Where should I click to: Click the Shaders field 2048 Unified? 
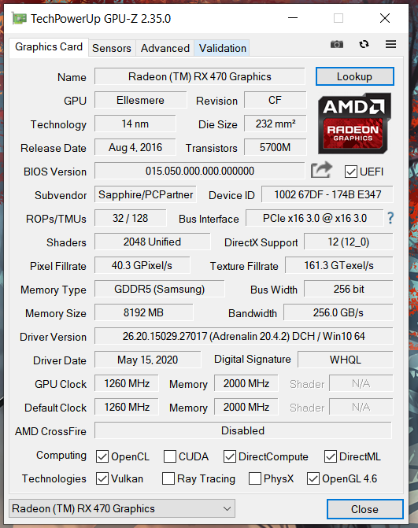[152, 242]
